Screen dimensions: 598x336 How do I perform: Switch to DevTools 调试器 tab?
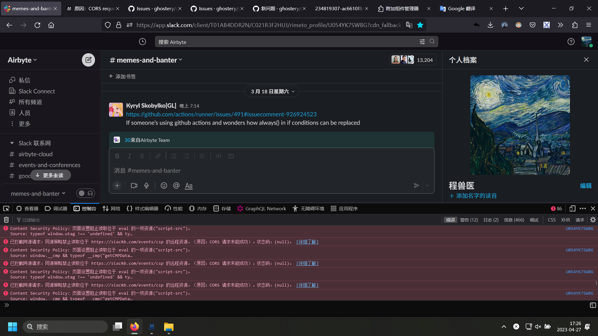click(x=56, y=208)
